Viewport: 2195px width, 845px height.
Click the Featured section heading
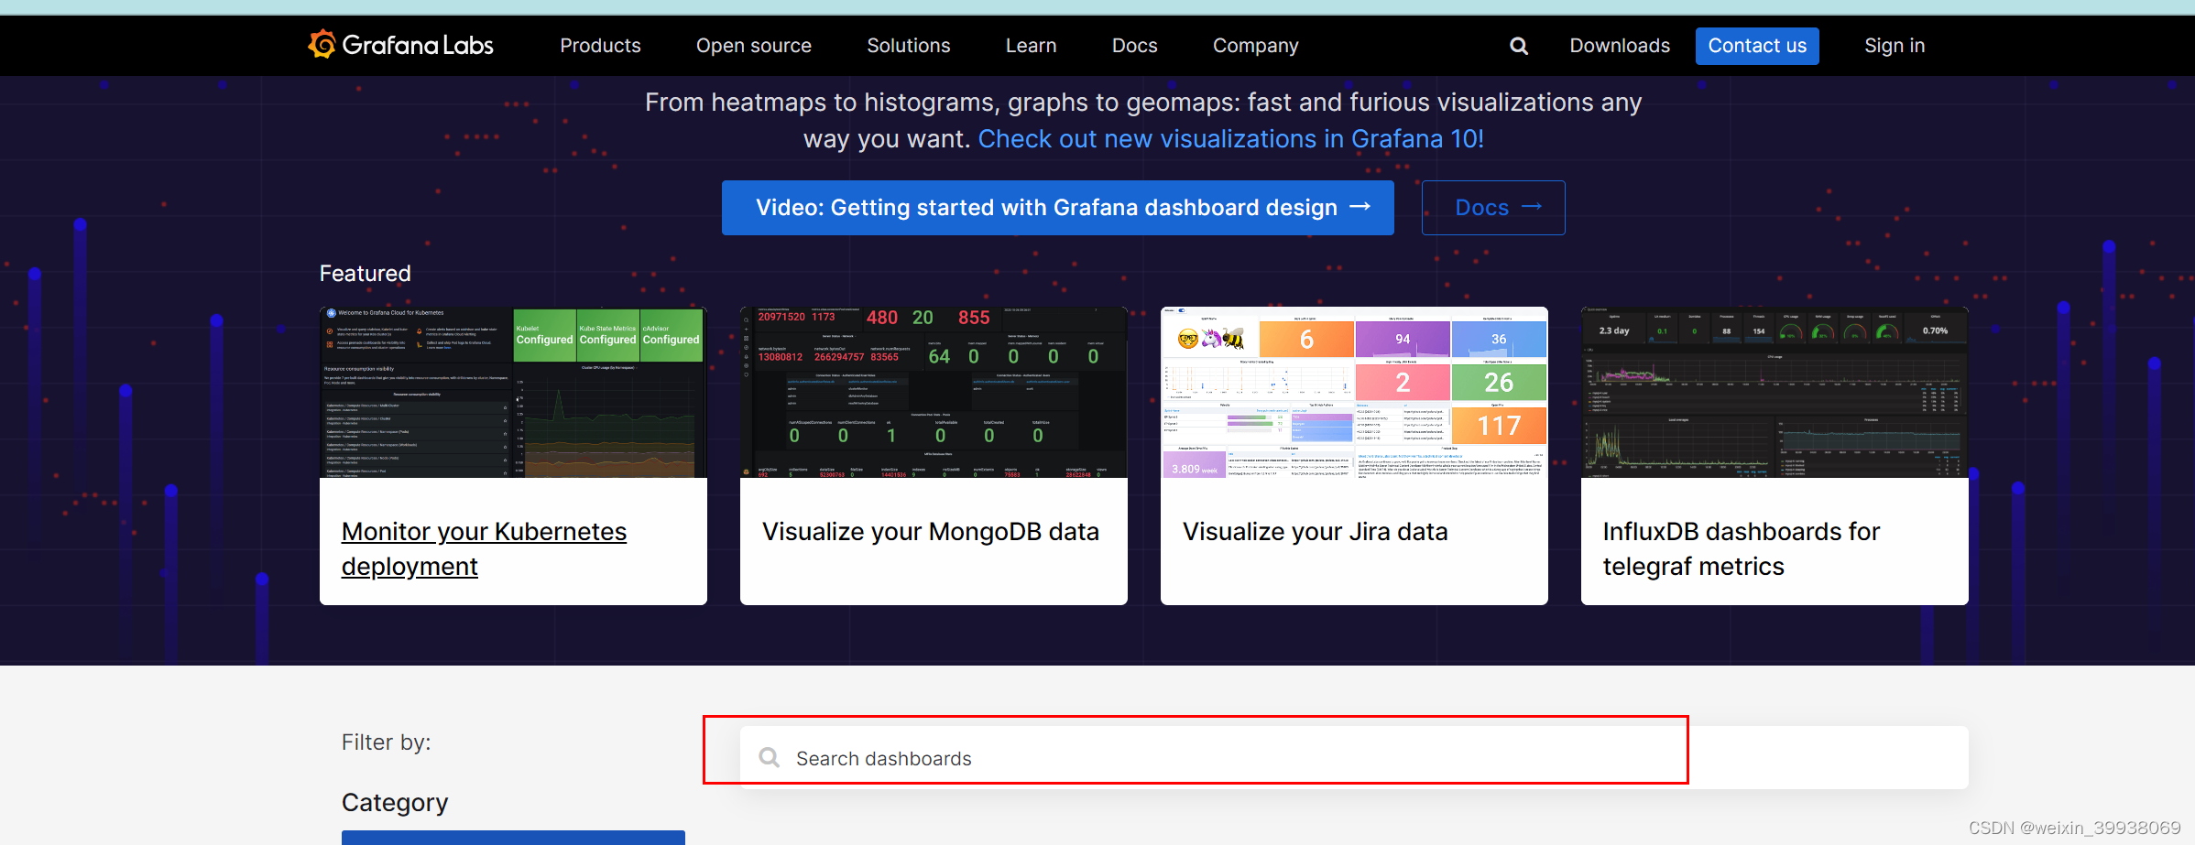365,274
